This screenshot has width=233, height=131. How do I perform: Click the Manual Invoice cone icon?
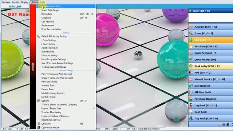[x=191, y=79]
